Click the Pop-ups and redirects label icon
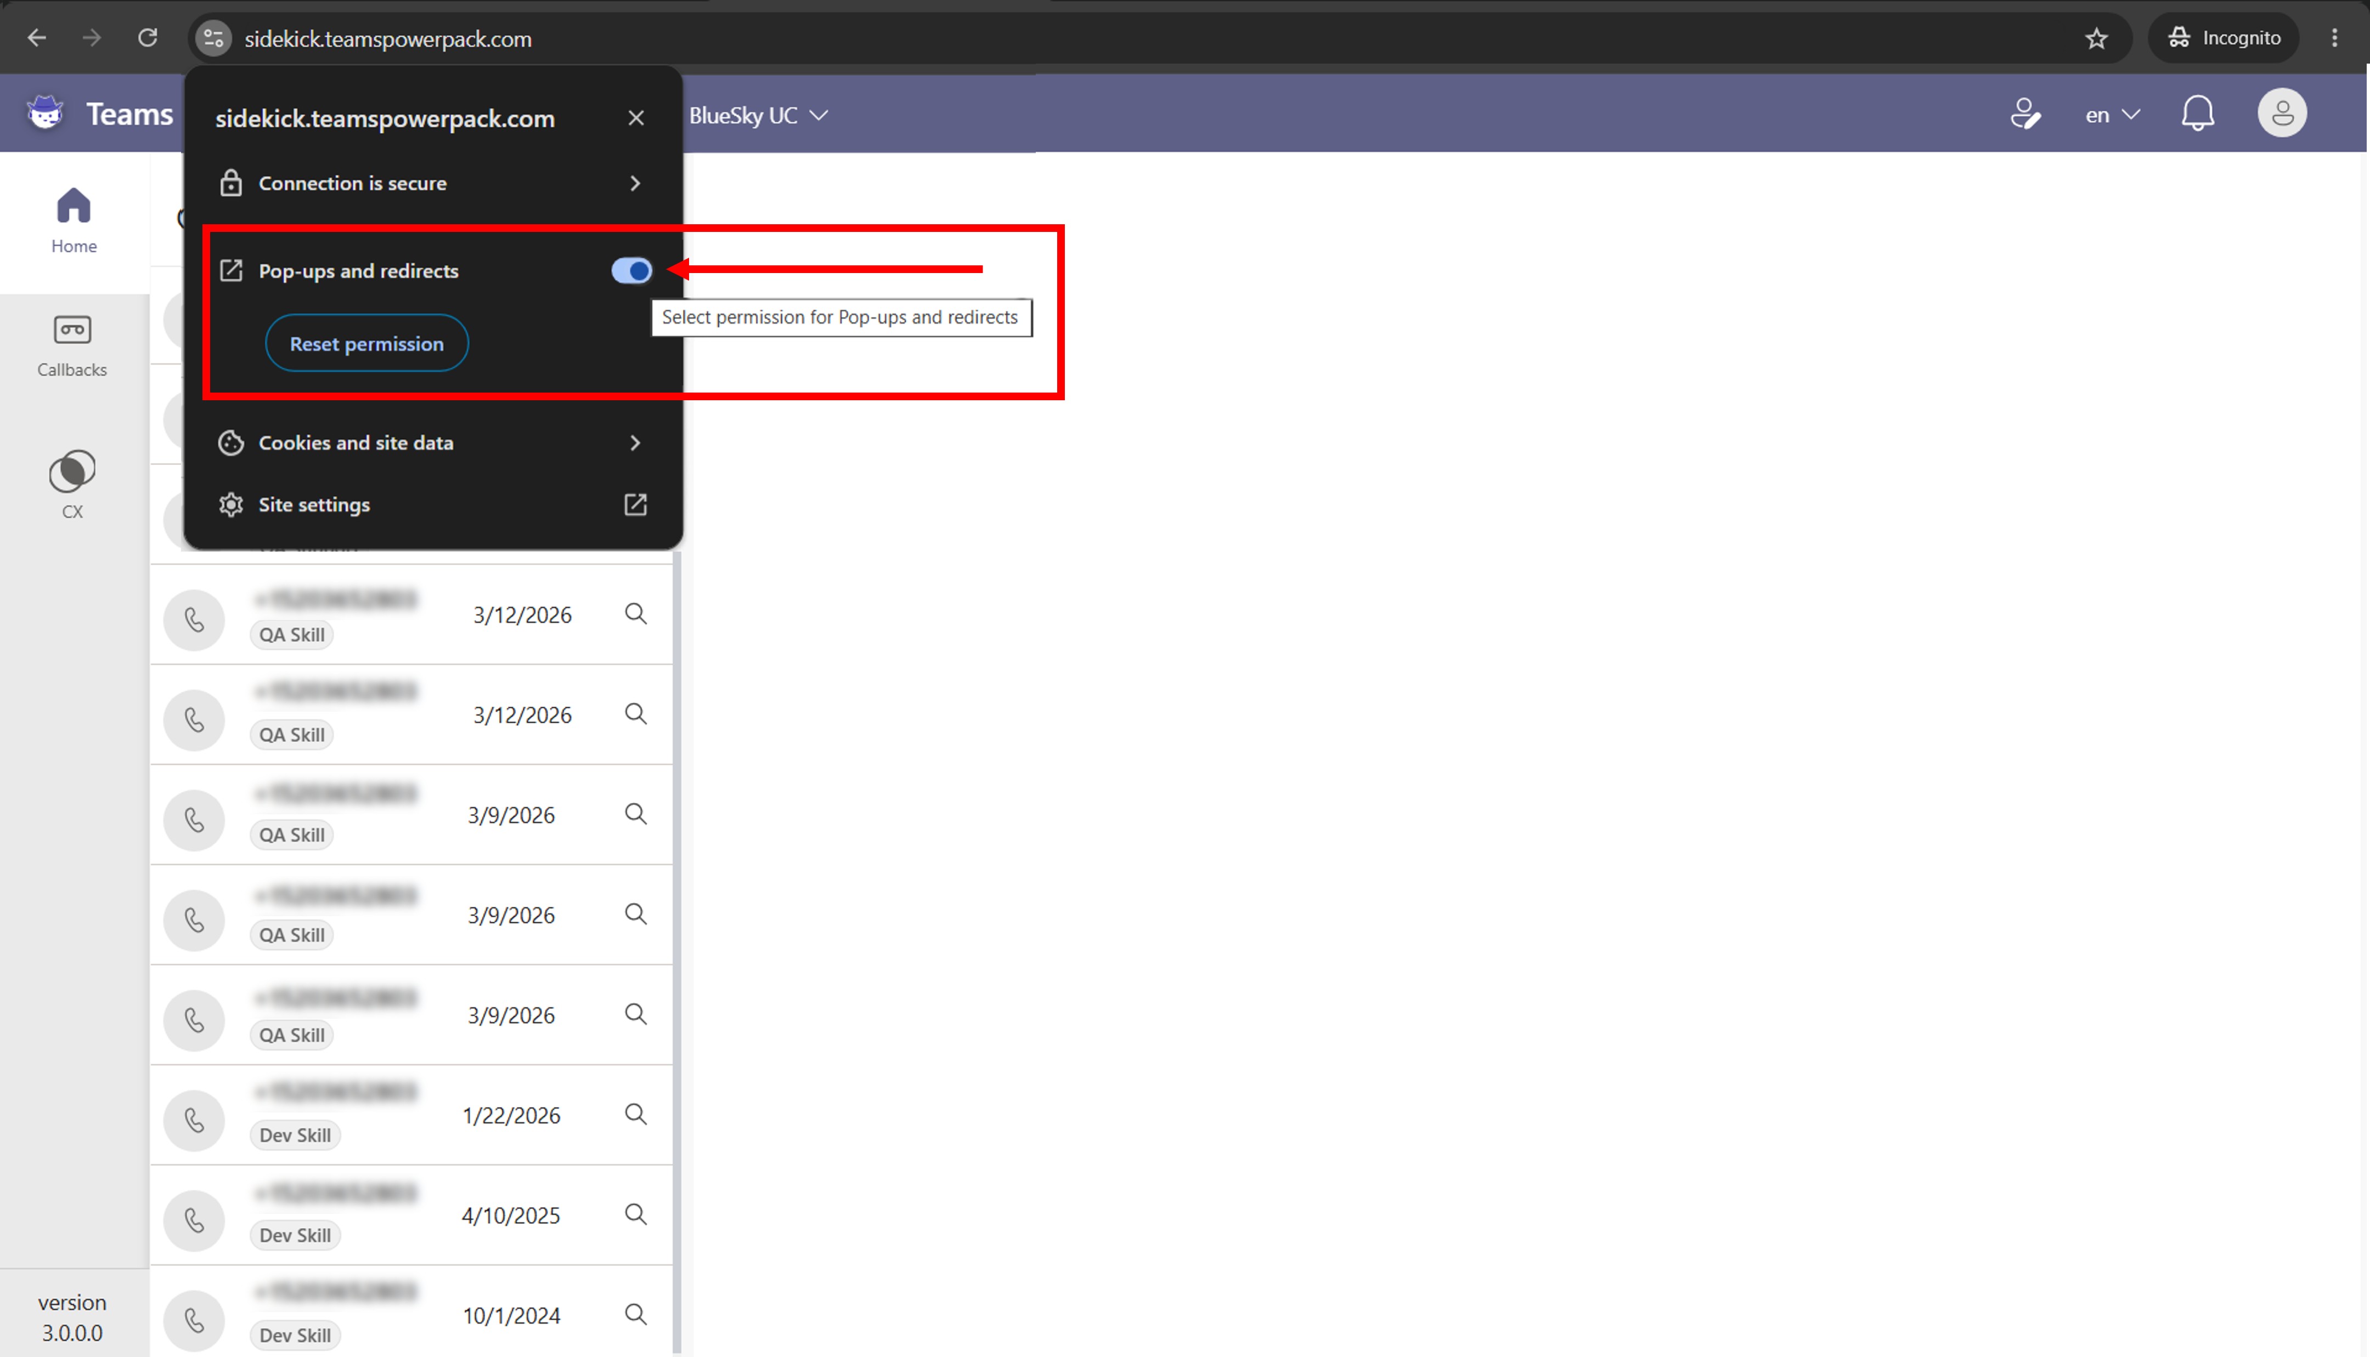The height and width of the screenshot is (1357, 2370). pyautogui.click(x=230, y=271)
